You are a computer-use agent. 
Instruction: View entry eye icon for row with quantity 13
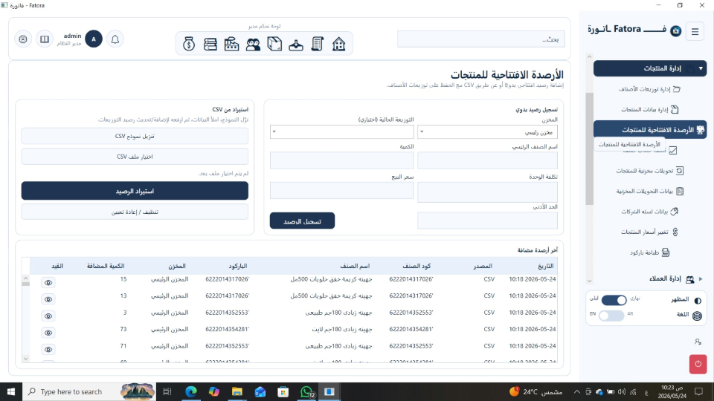(48, 299)
